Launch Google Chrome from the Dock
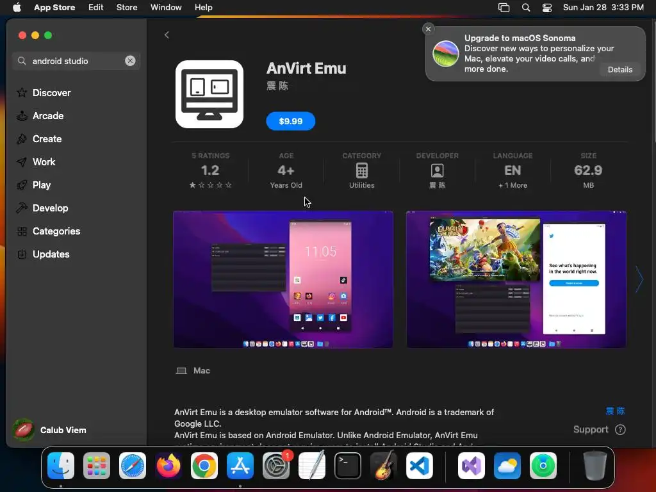This screenshot has width=656, height=492. pos(204,466)
